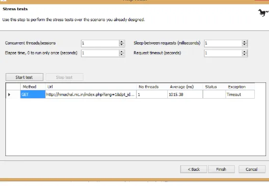Focus the Elapse time seconds field
269x186 pixels.
100,53
